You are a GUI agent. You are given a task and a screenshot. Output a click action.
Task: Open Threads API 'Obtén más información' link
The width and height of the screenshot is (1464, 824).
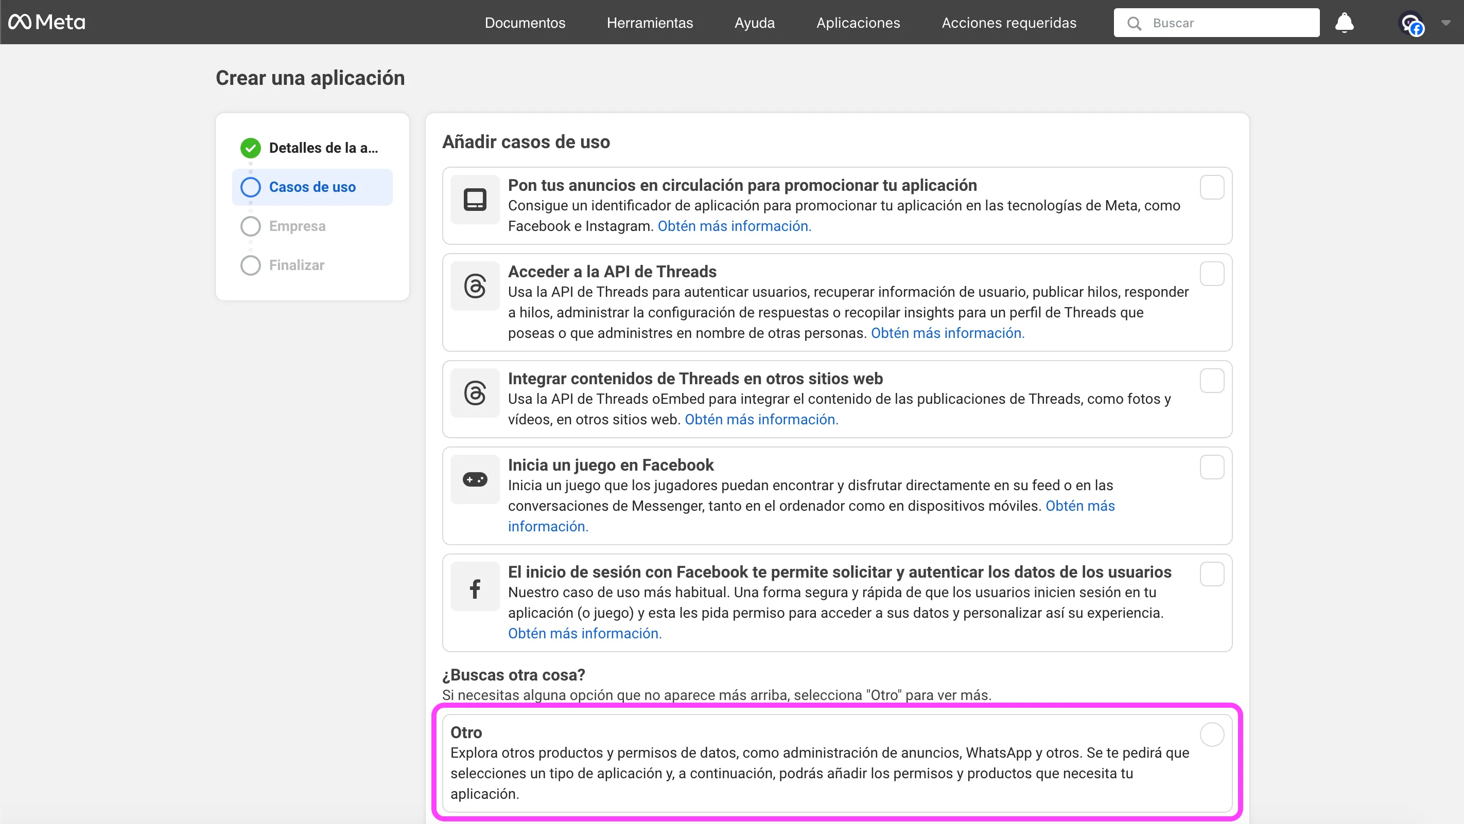tap(947, 333)
